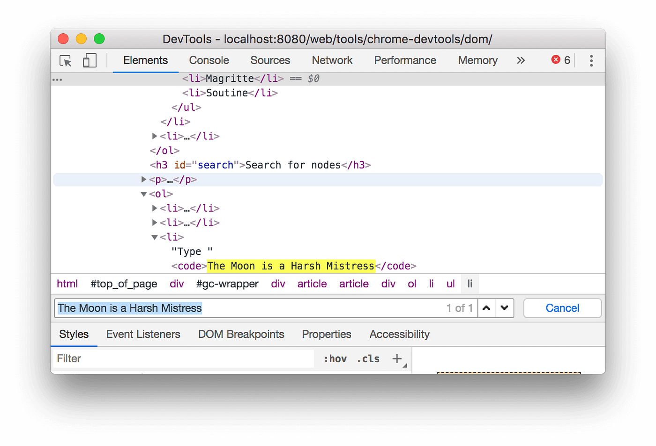Screen dimensions: 656x446
Task: Toggle the element classes editor with .cls
Action: point(368,358)
